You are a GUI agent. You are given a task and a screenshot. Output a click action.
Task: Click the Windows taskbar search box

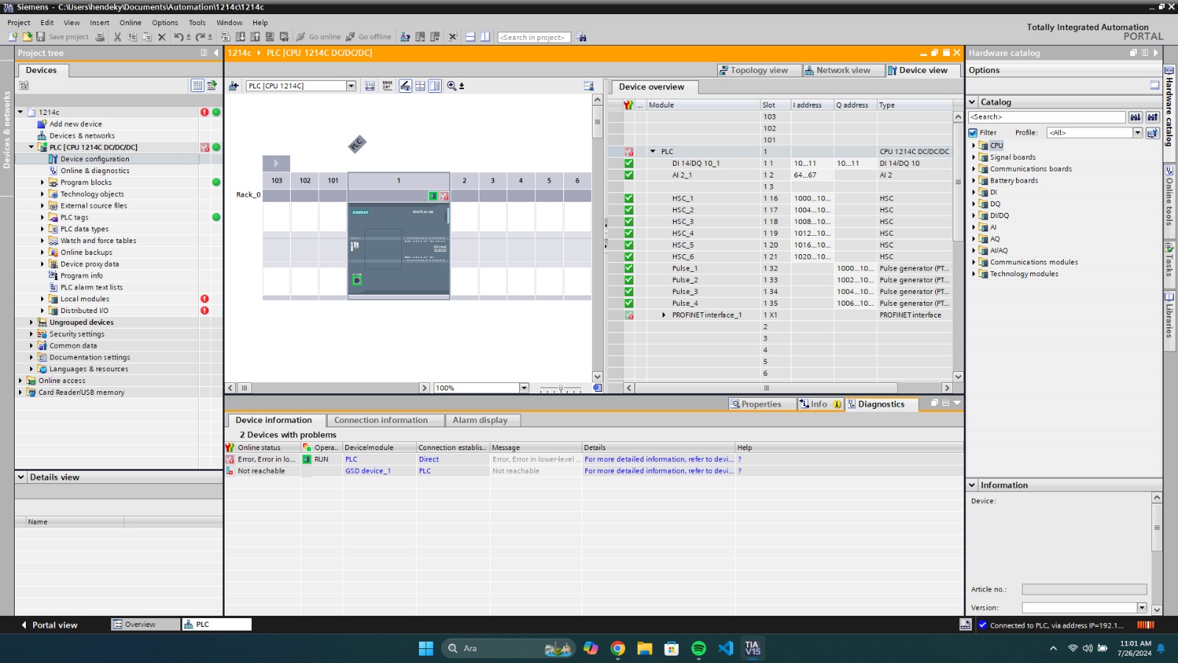point(508,648)
